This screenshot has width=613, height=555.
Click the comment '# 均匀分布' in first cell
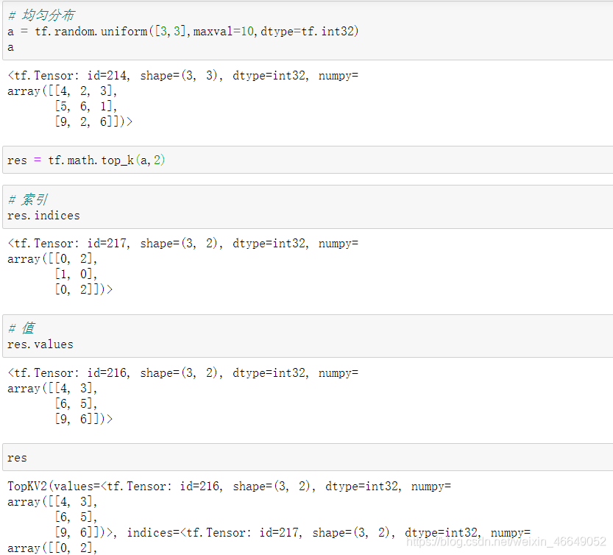point(41,15)
